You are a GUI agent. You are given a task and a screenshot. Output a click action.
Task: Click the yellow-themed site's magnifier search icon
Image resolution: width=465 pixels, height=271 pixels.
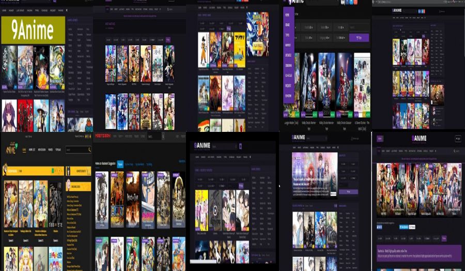click(89, 150)
